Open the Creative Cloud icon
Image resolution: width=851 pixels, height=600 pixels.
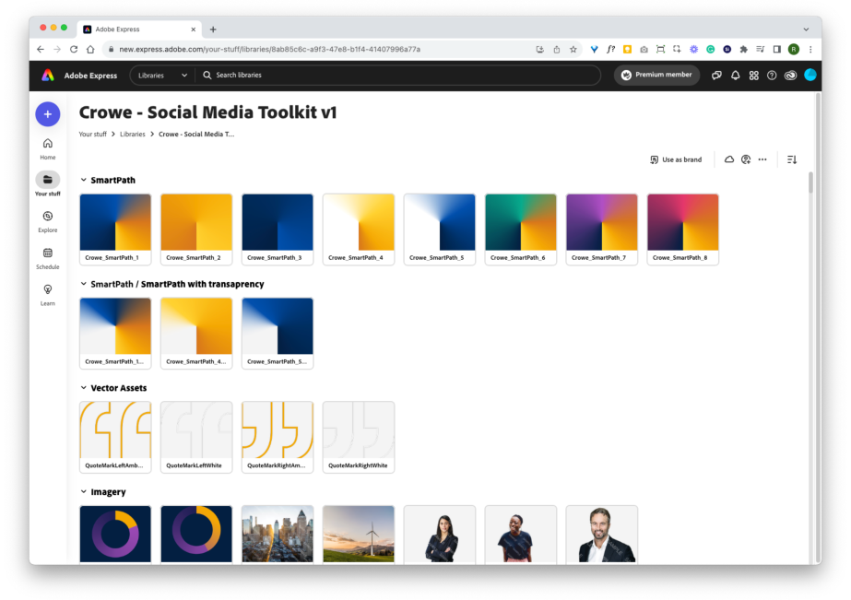[790, 75]
